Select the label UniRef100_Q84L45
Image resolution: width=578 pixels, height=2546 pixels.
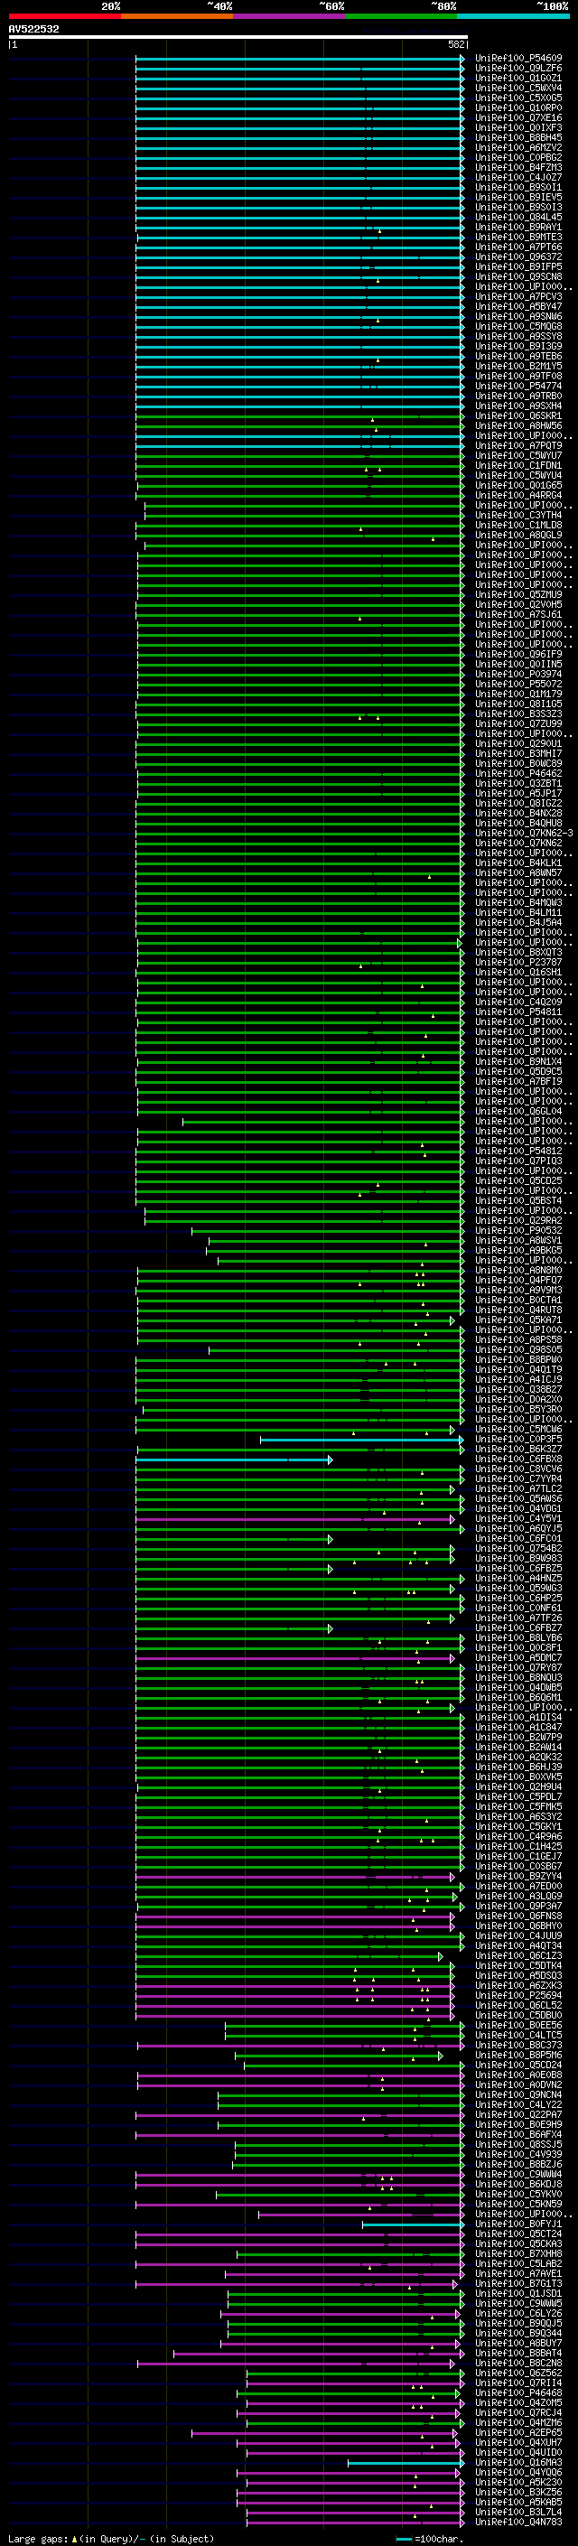tap(517, 218)
